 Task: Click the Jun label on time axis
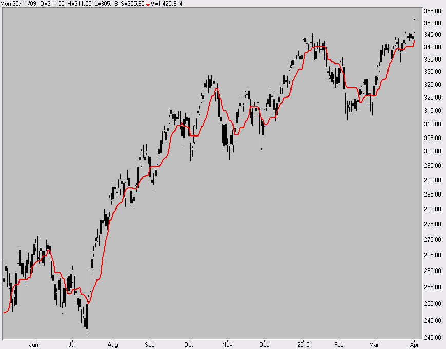[34, 344]
